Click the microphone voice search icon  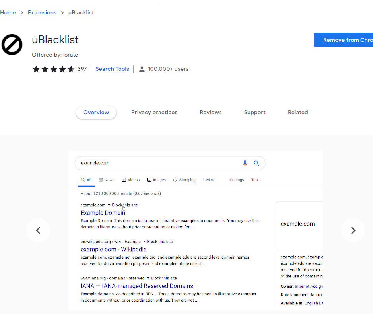(245, 163)
